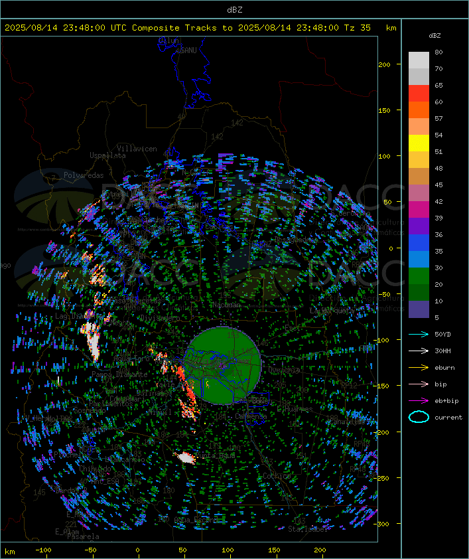
Task: Pick the gray 65-70 dBZ swatch
Action: tap(419, 76)
